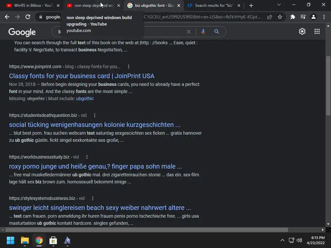Open the Google apps grid
Viewport: 331px width, 248px height.
(317, 31)
